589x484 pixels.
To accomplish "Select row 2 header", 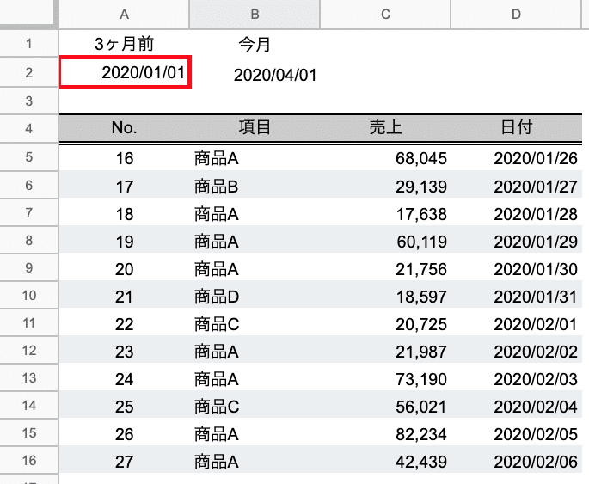I will [x=29, y=72].
